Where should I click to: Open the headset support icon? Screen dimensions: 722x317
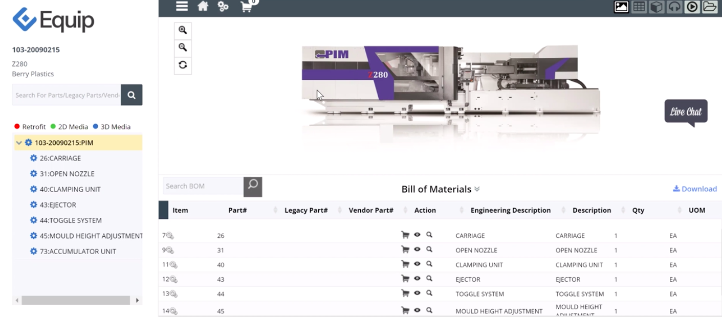coord(674,7)
